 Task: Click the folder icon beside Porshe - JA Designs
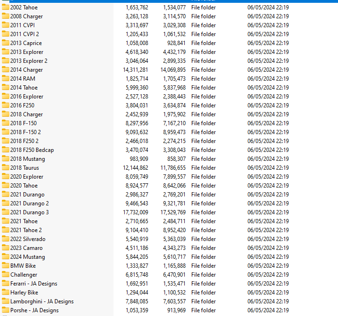pyautogui.click(x=5, y=310)
